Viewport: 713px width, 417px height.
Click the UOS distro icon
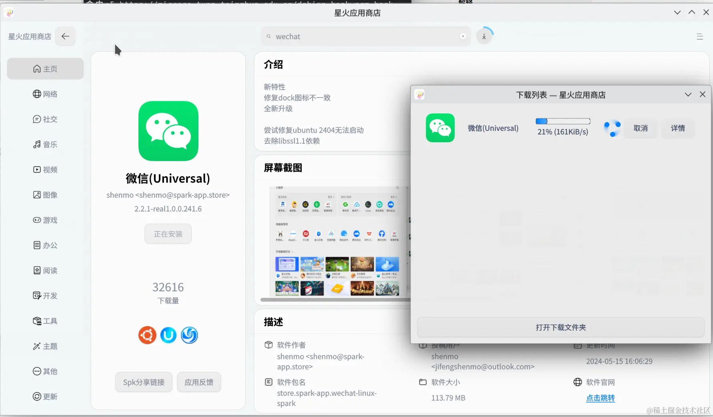168,335
